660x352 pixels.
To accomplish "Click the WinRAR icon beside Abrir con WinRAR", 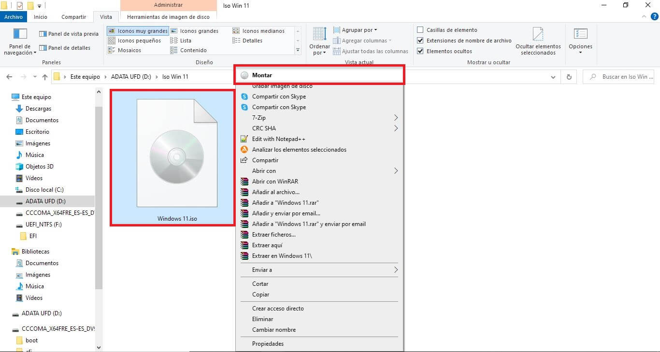I will pos(244,182).
